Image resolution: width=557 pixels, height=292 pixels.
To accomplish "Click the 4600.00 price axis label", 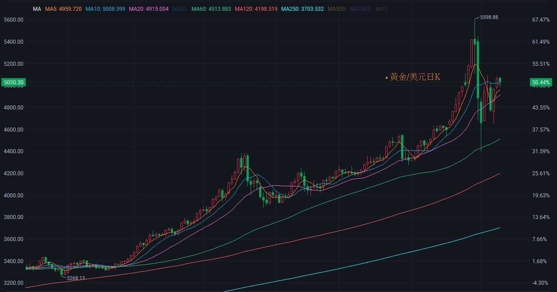I will click(13, 130).
